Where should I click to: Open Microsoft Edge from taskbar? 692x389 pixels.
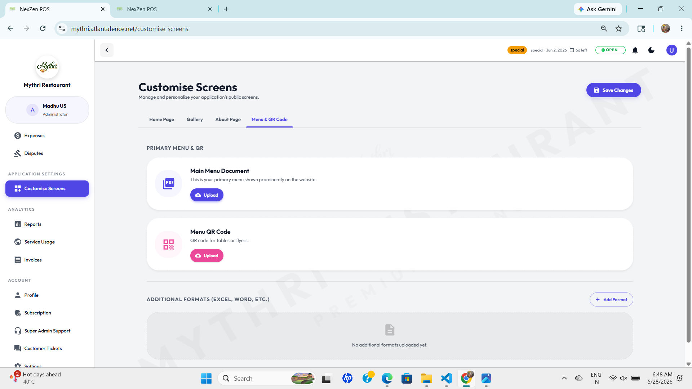(x=387, y=378)
